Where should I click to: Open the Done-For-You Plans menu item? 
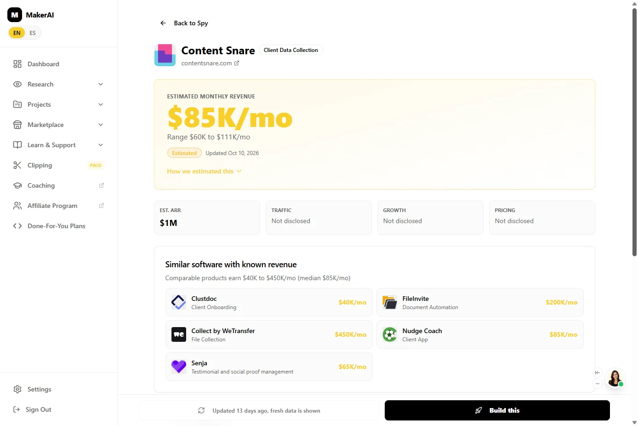point(59,226)
